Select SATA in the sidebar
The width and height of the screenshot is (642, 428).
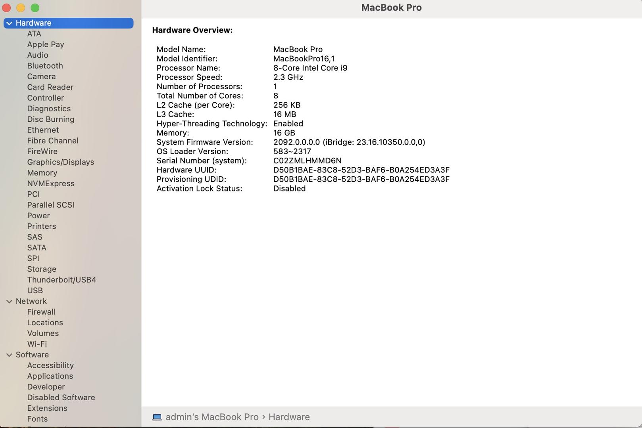click(x=37, y=248)
